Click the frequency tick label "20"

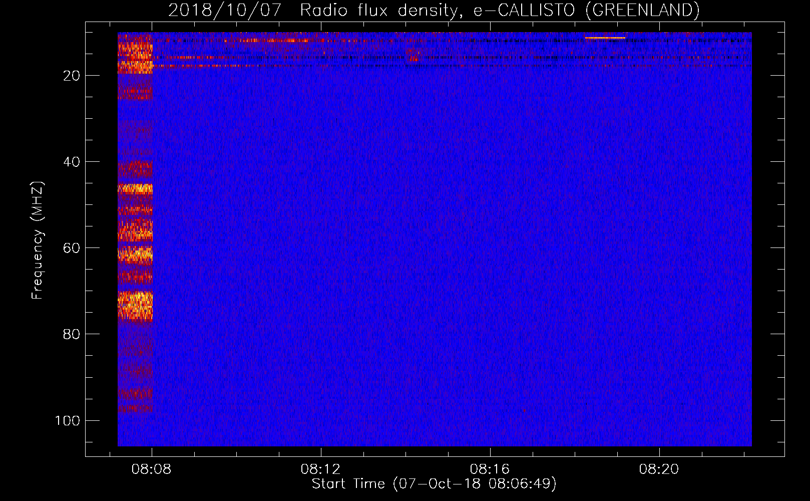(x=72, y=76)
